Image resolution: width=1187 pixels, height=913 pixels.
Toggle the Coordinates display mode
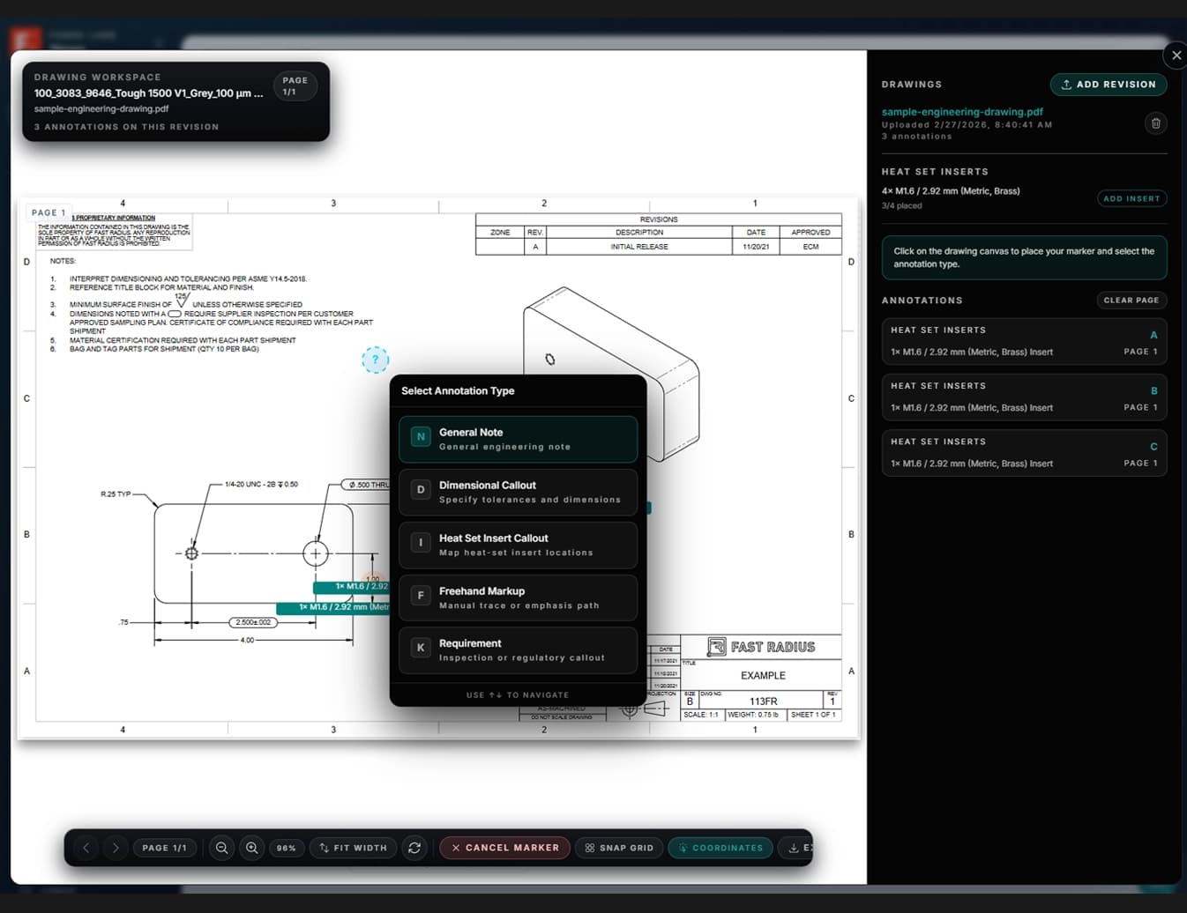pos(720,847)
